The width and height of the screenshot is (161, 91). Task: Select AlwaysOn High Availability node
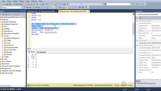[11, 66]
